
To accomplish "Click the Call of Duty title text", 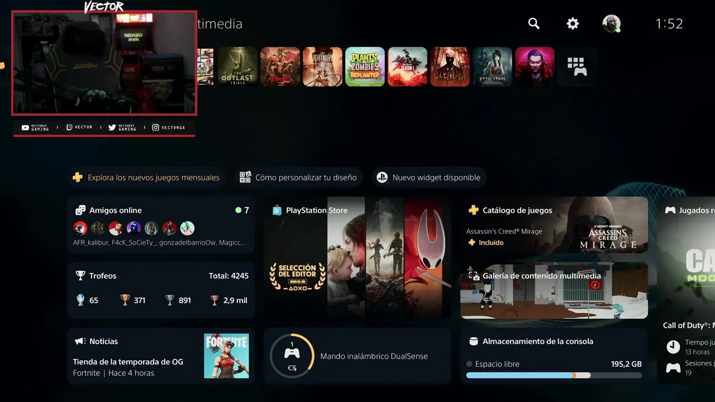I will 688,326.
